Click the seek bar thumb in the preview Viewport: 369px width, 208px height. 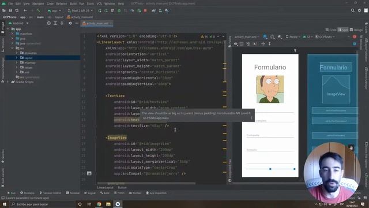coord(270,169)
